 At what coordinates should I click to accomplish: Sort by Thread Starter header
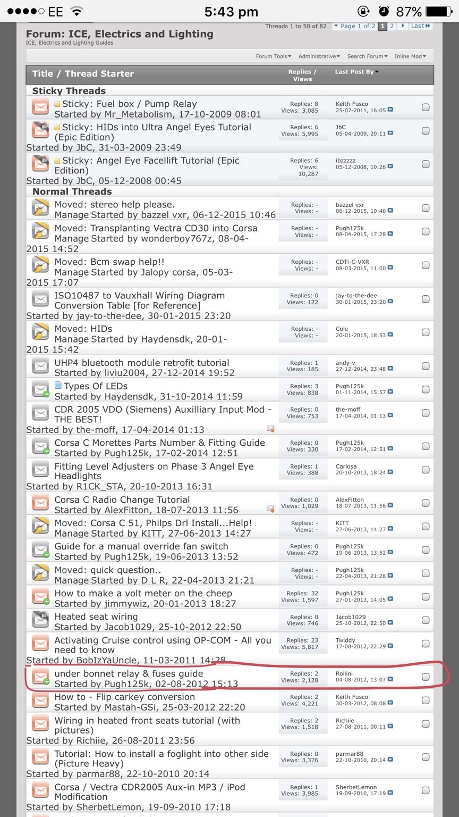pos(99,74)
